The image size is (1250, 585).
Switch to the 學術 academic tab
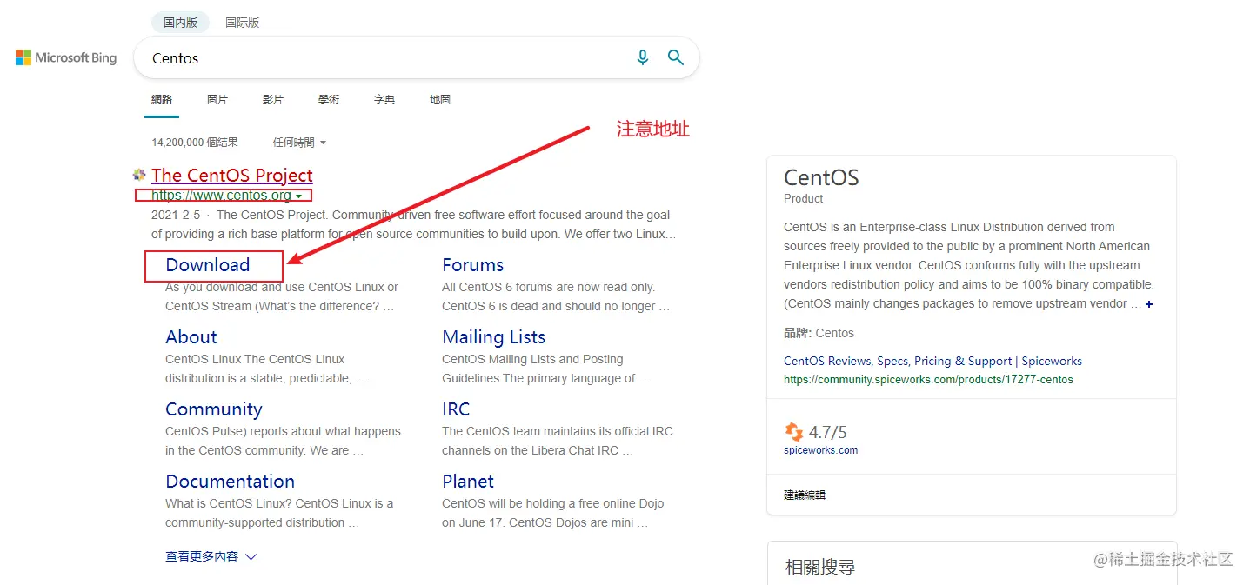tap(328, 99)
